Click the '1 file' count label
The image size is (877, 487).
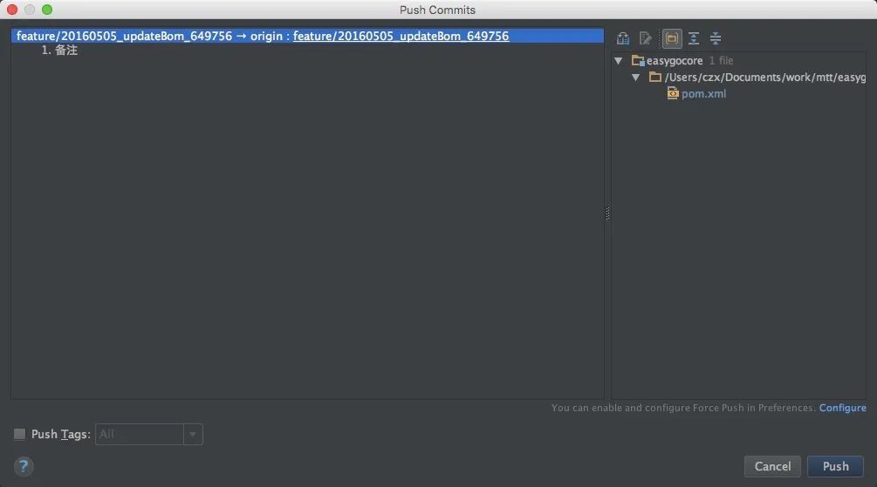pyautogui.click(x=721, y=60)
